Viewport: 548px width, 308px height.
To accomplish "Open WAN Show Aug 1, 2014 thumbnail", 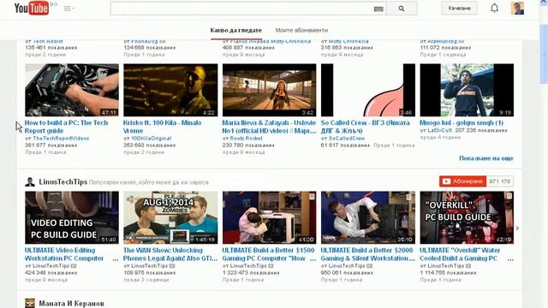I will (170, 217).
